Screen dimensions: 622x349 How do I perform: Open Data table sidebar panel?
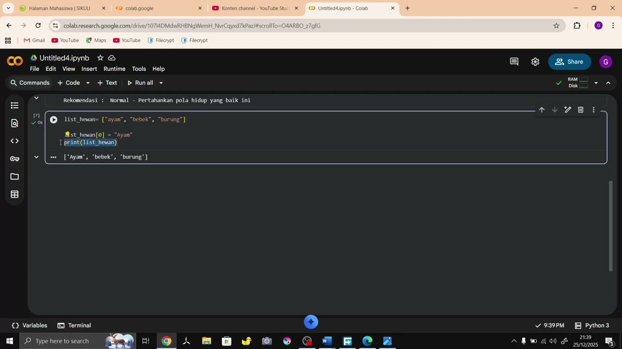(x=15, y=194)
